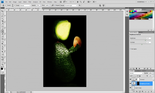Select the Paint Bucket tool
This screenshot has width=155, height=93.
pyautogui.click(x=2, y=39)
